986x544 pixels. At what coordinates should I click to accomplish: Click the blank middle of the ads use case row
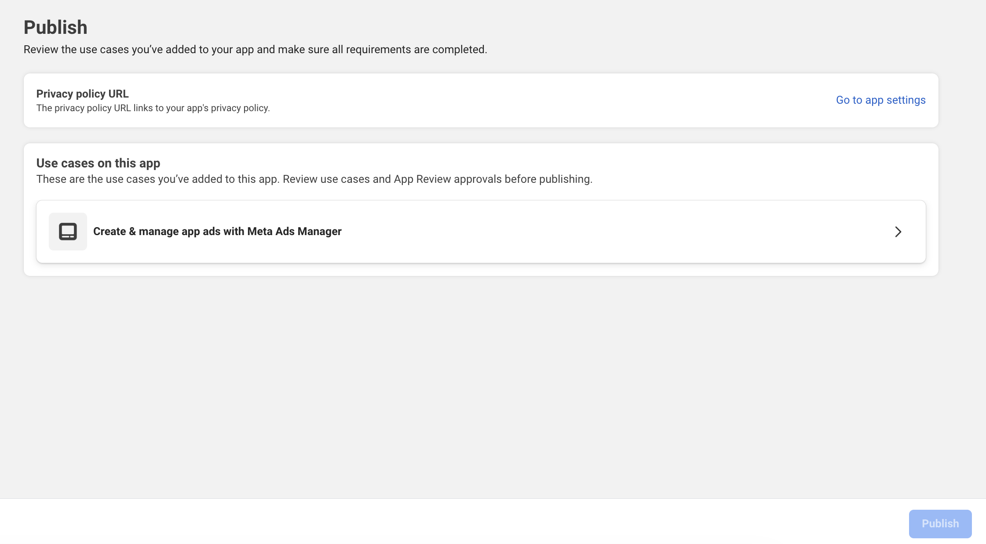click(x=616, y=232)
